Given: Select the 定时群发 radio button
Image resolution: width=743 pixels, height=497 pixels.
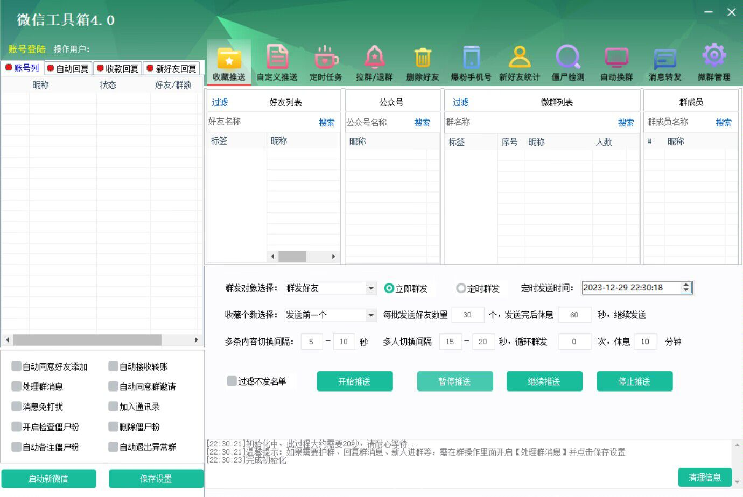Looking at the screenshot, I should (461, 288).
